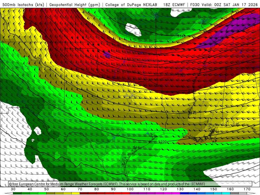Image resolution: width=260 pixels, height=195 pixels.
Task: Click the 'College of DuPage NEXLAB' header text
Action: point(131,5)
